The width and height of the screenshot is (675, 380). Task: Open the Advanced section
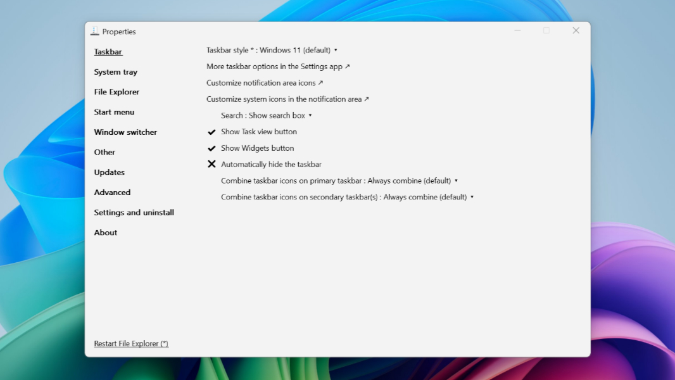click(112, 193)
